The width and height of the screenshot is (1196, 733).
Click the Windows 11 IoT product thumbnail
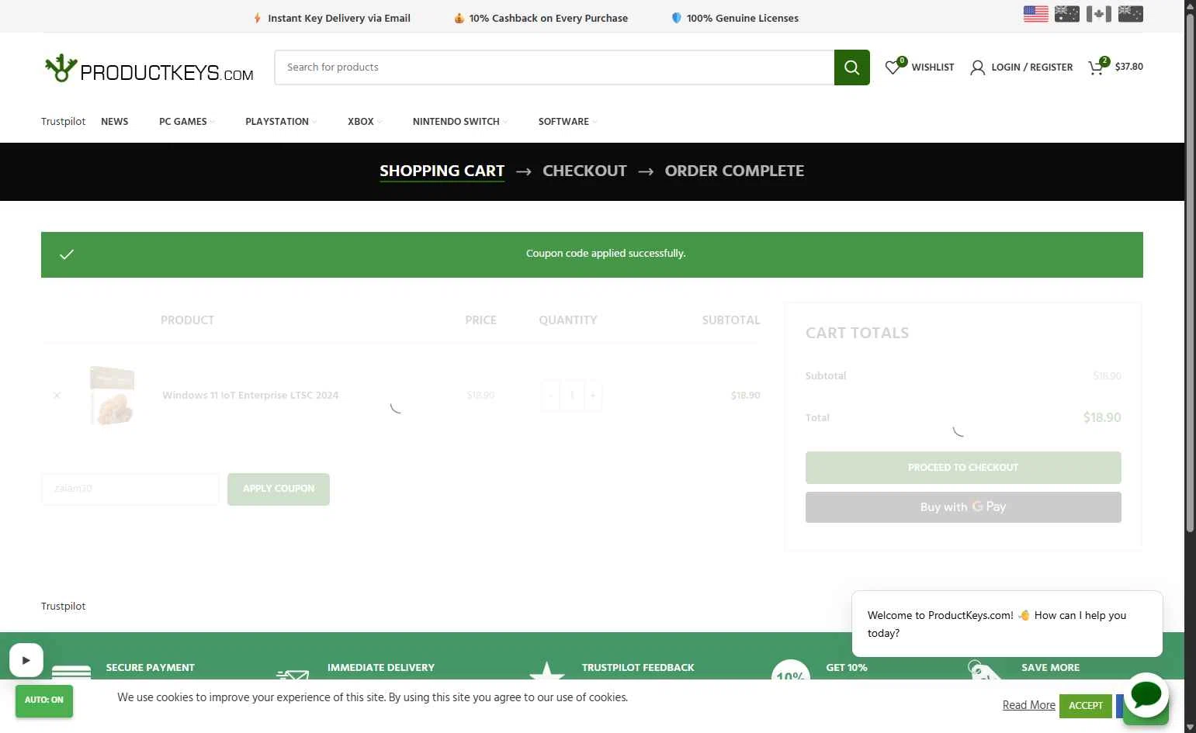tap(113, 396)
